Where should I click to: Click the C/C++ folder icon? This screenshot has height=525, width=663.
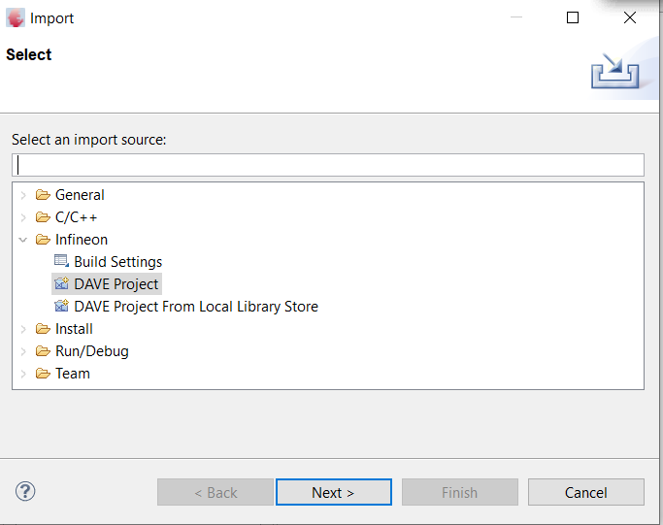43,217
